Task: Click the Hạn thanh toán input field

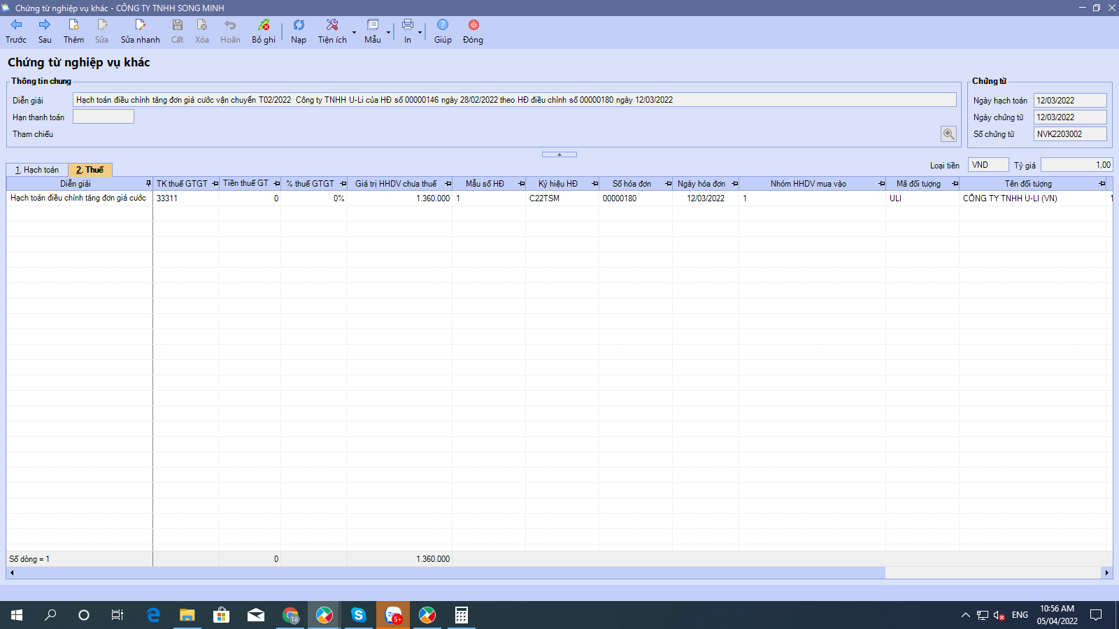Action: (x=104, y=117)
